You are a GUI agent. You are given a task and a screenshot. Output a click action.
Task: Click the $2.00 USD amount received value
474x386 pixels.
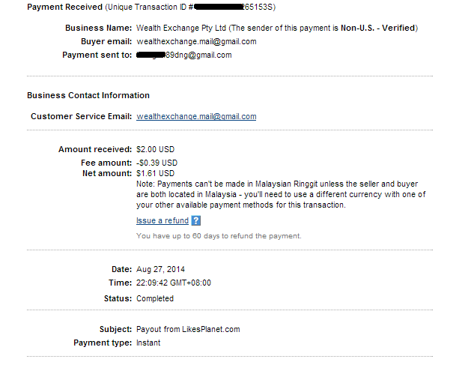155,149
